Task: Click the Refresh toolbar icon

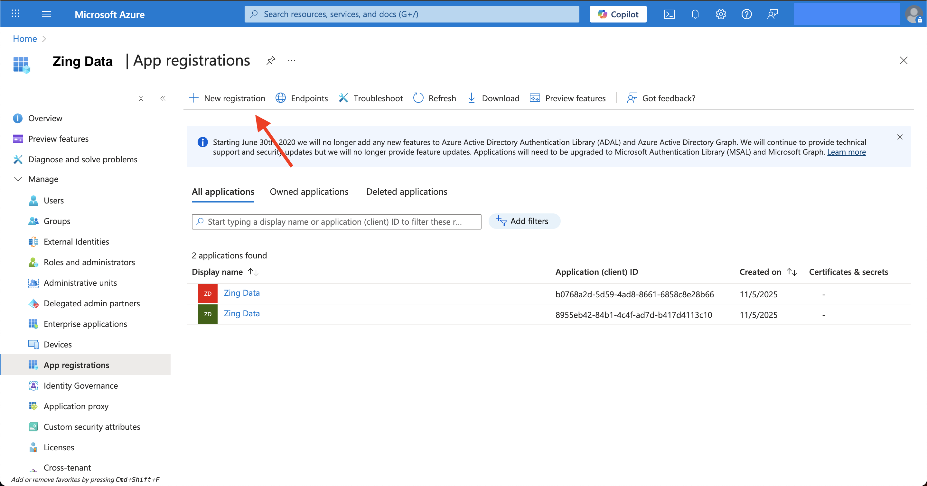Action: coord(418,98)
